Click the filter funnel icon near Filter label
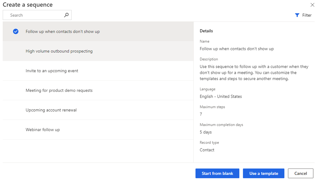 [x=297, y=15]
